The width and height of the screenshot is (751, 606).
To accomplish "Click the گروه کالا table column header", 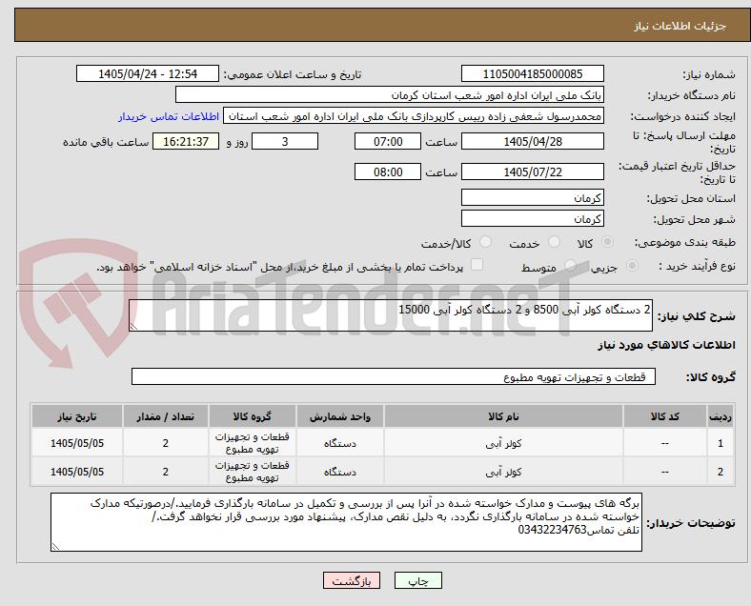I will 253,416.
